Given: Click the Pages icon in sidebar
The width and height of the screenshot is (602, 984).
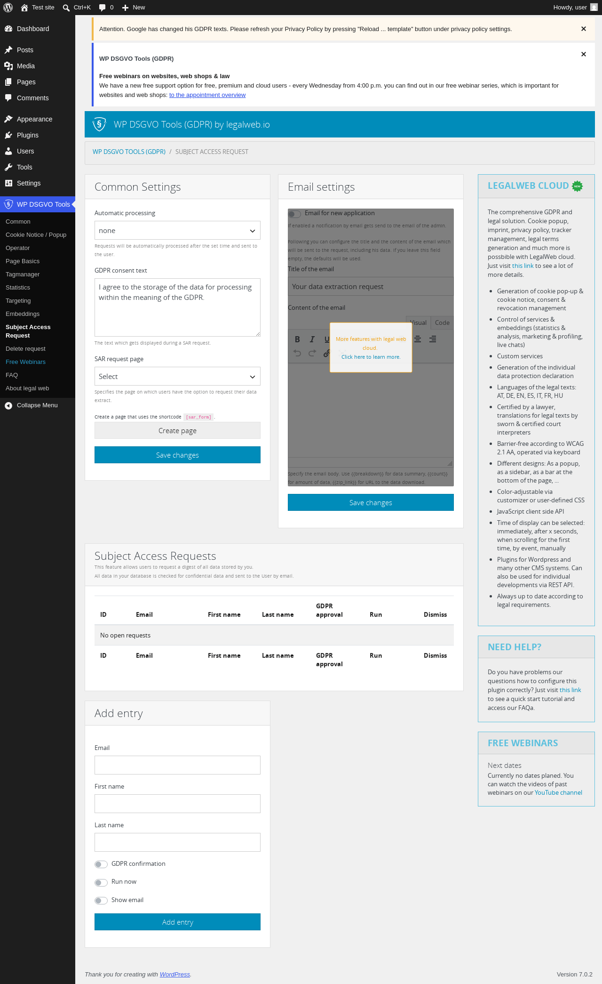Looking at the screenshot, I should pyautogui.click(x=8, y=82).
